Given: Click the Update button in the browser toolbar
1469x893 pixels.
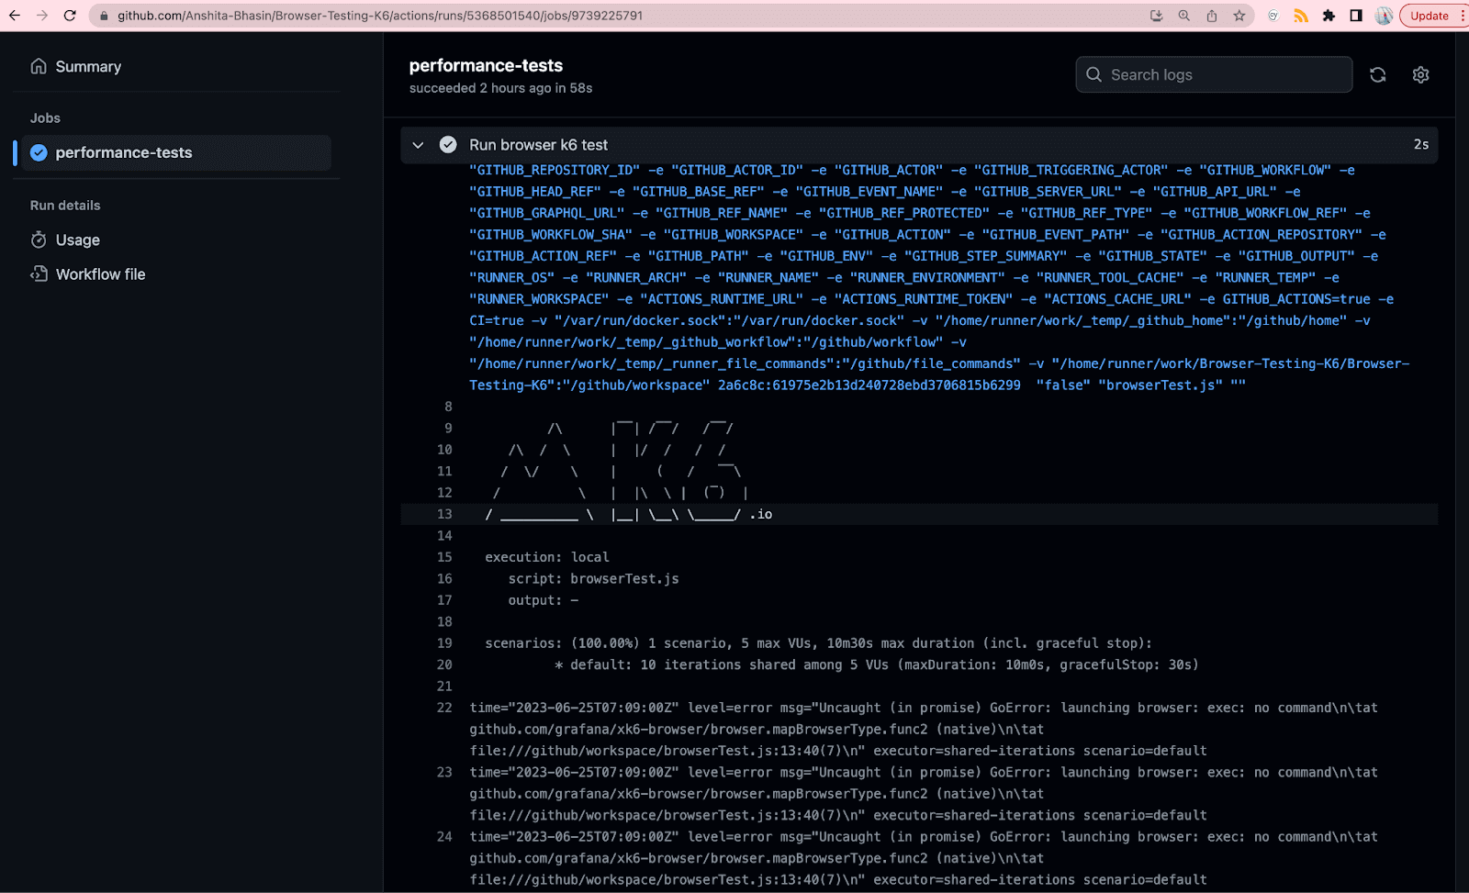Looking at the screenshot, I should coord(1428,16).
